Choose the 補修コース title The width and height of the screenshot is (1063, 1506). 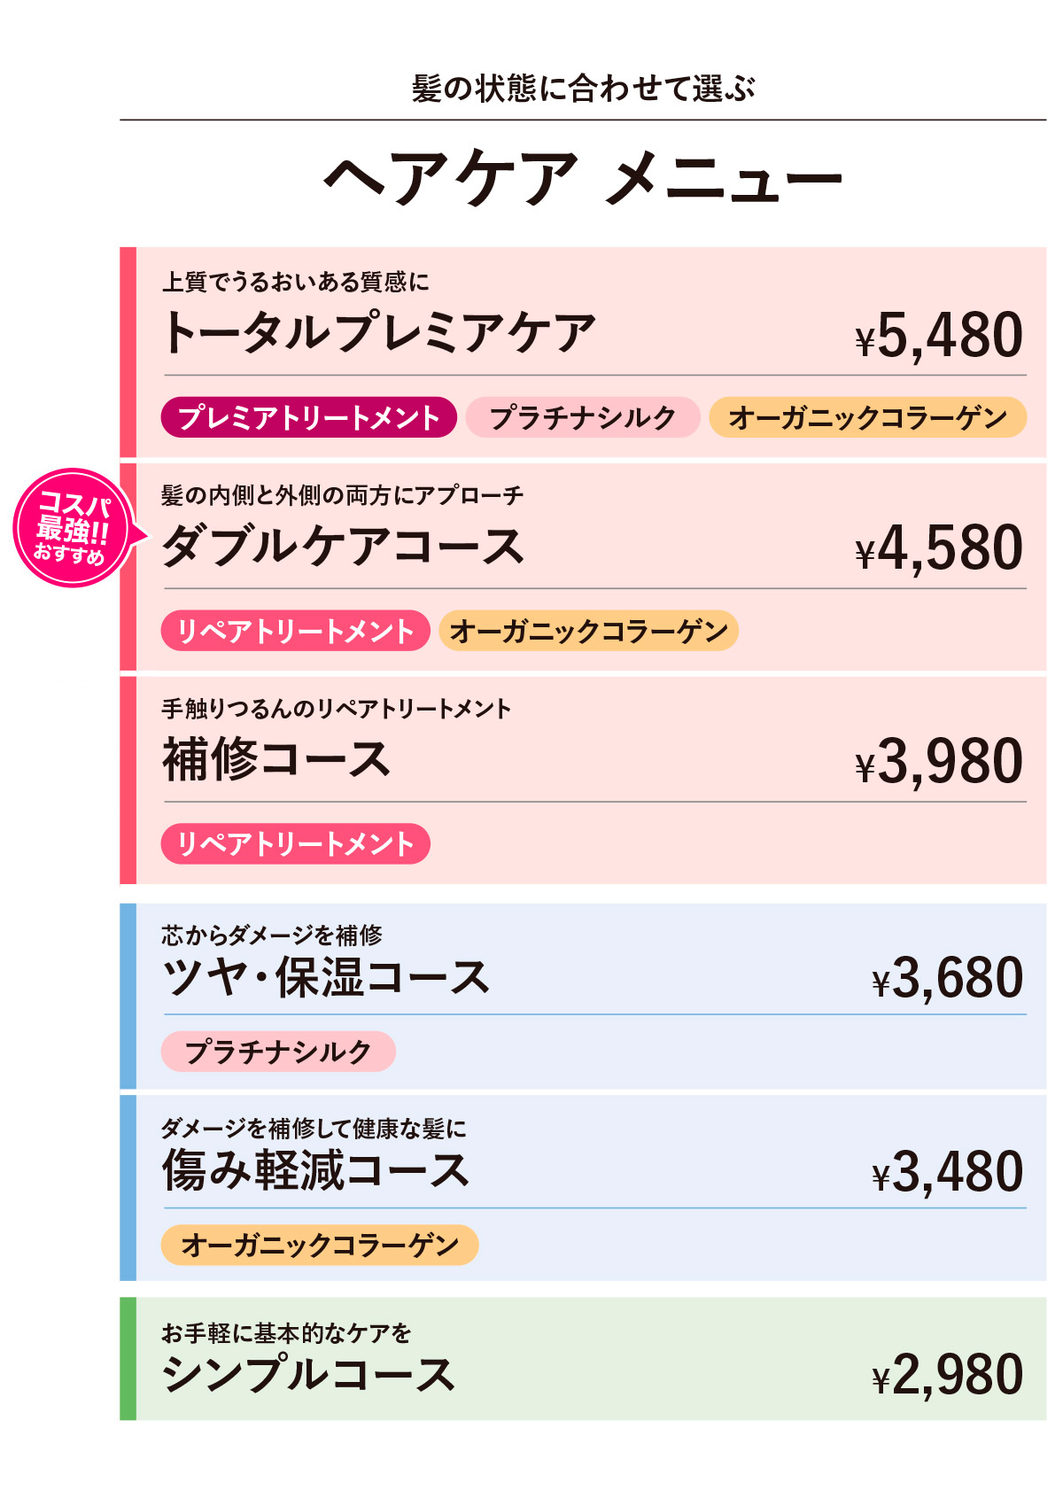click(276, 760)
